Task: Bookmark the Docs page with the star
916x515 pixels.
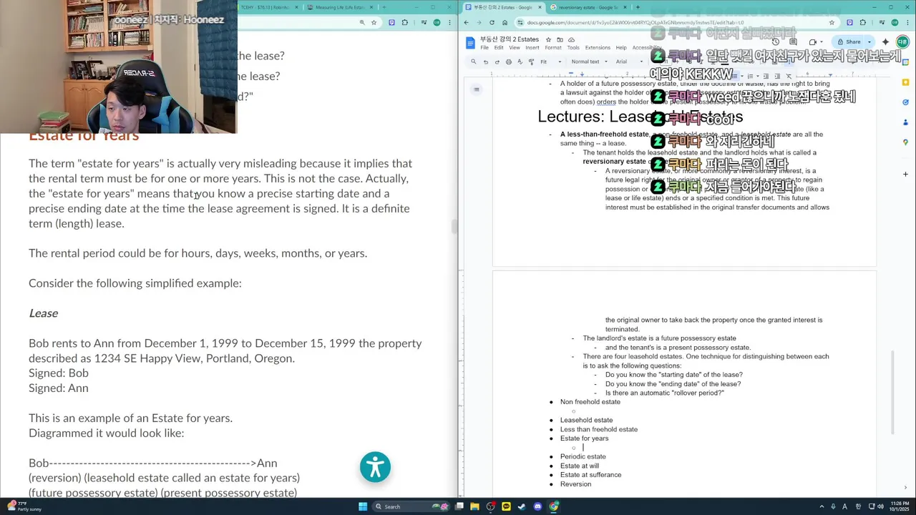Action: (832, 22)
